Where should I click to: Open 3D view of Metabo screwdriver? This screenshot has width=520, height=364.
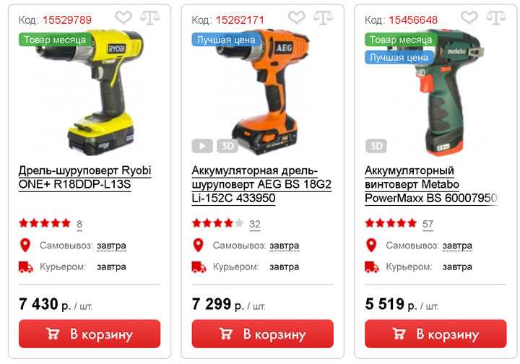click(x=376, y=146)
